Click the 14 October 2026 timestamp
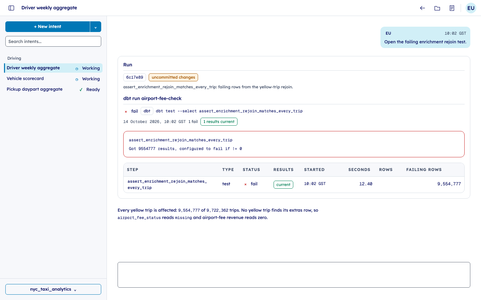The width and height of the screenshot is (481, 300). click(x=154, y=122)
